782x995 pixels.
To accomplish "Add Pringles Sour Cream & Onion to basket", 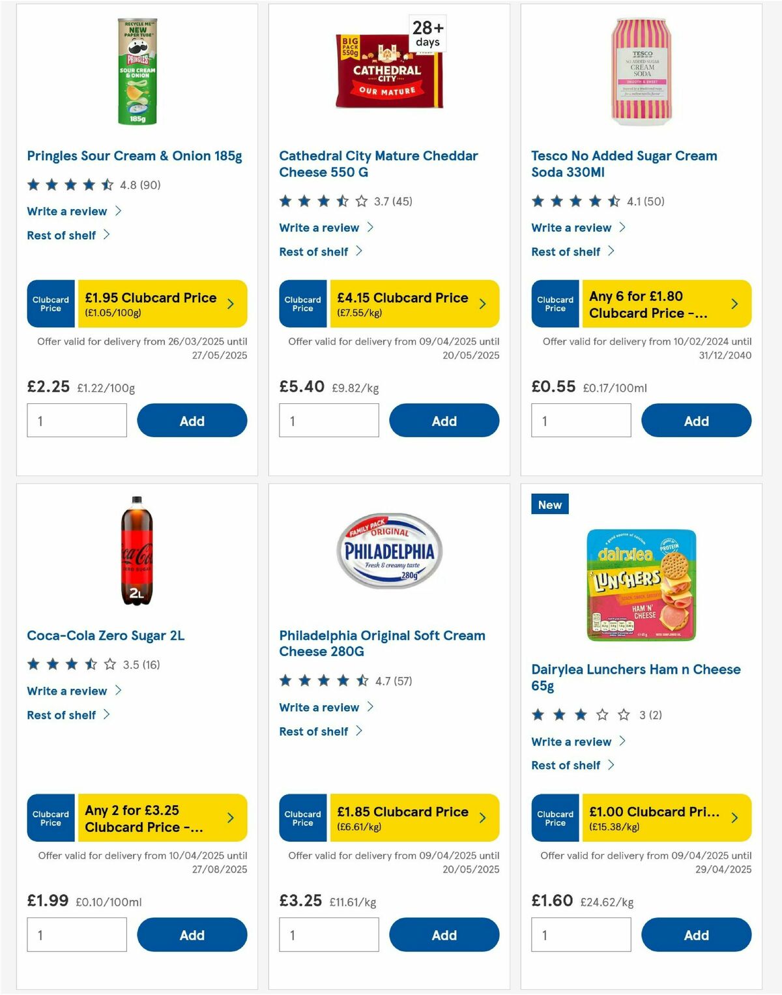I will [192, 420].
